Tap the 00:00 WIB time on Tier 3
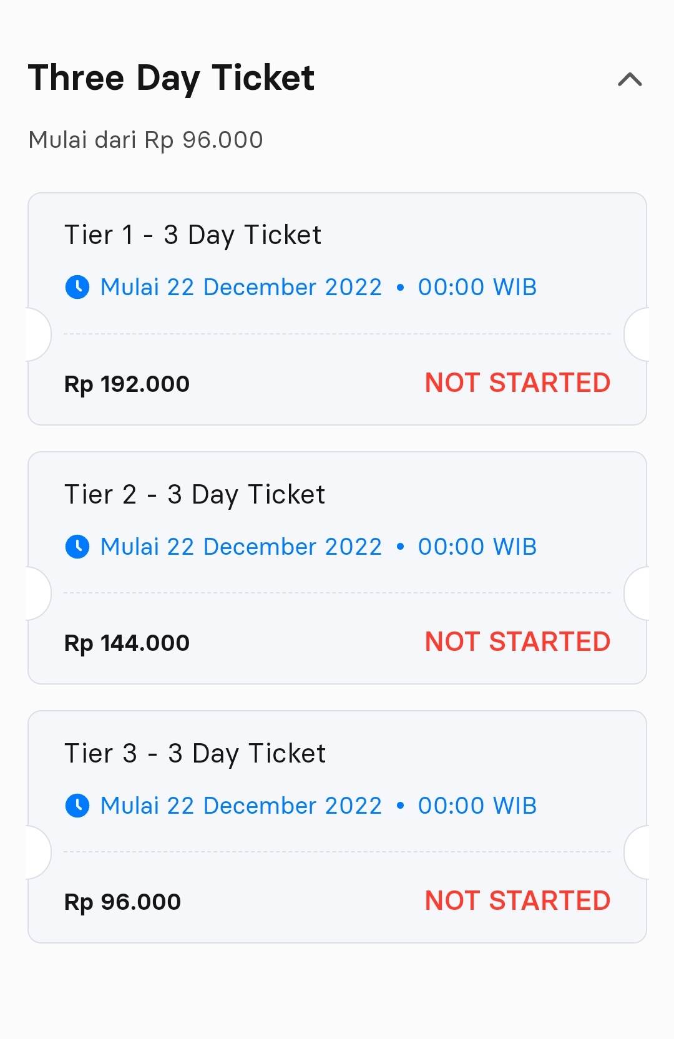The image size is (674, 1039). pos(477,806)
